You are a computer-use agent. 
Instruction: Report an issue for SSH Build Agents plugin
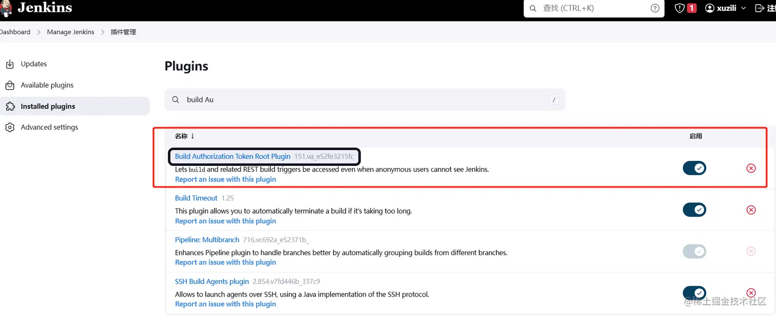[225, 304]
